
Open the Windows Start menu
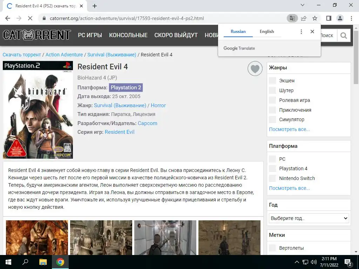click(x=8, y=262)
